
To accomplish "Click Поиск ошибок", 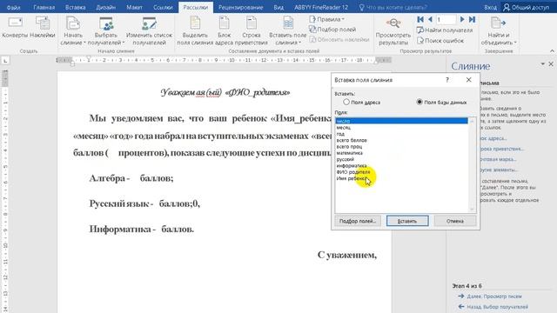I will pyautogui.click(x=440, y=41).
